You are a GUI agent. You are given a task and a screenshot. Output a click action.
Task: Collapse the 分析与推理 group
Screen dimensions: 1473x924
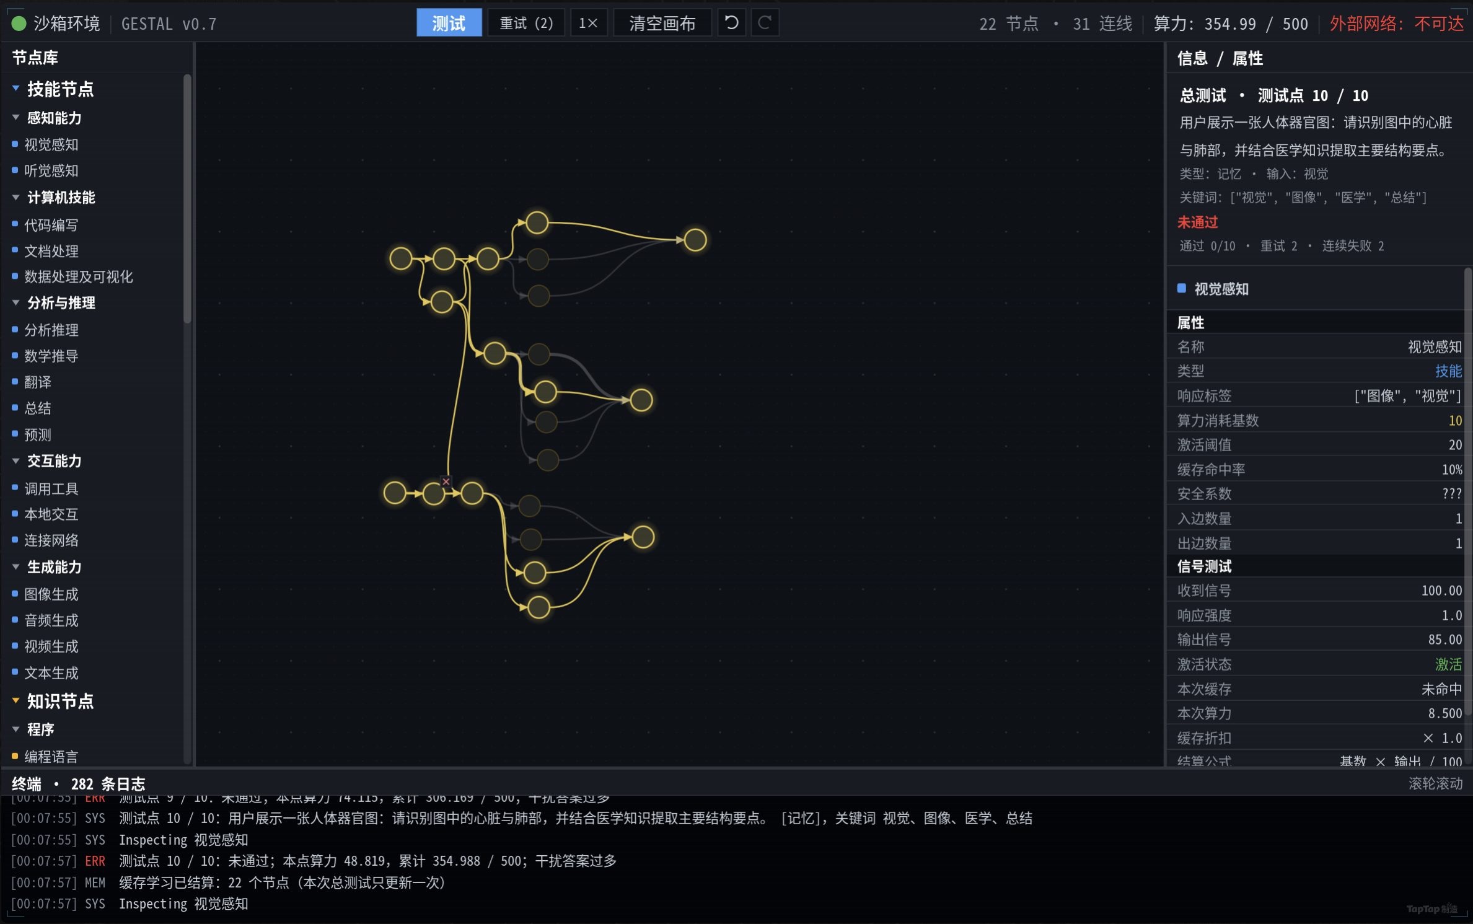coord(15,303)
